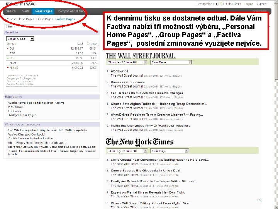Expand the Group: Global quote list dropdown
The width and height of the screenshot is (278, 209).
coord(20,39)
